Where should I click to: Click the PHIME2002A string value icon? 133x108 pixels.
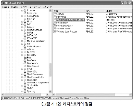click(55, 23)
